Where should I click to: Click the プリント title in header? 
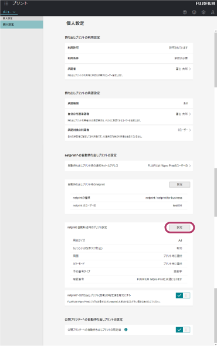20,4
